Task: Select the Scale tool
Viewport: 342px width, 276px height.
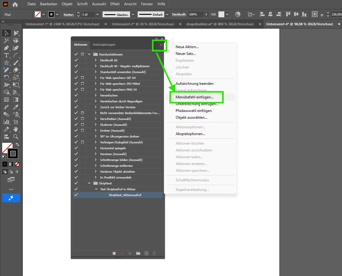Action: click(x=16, y=77)
